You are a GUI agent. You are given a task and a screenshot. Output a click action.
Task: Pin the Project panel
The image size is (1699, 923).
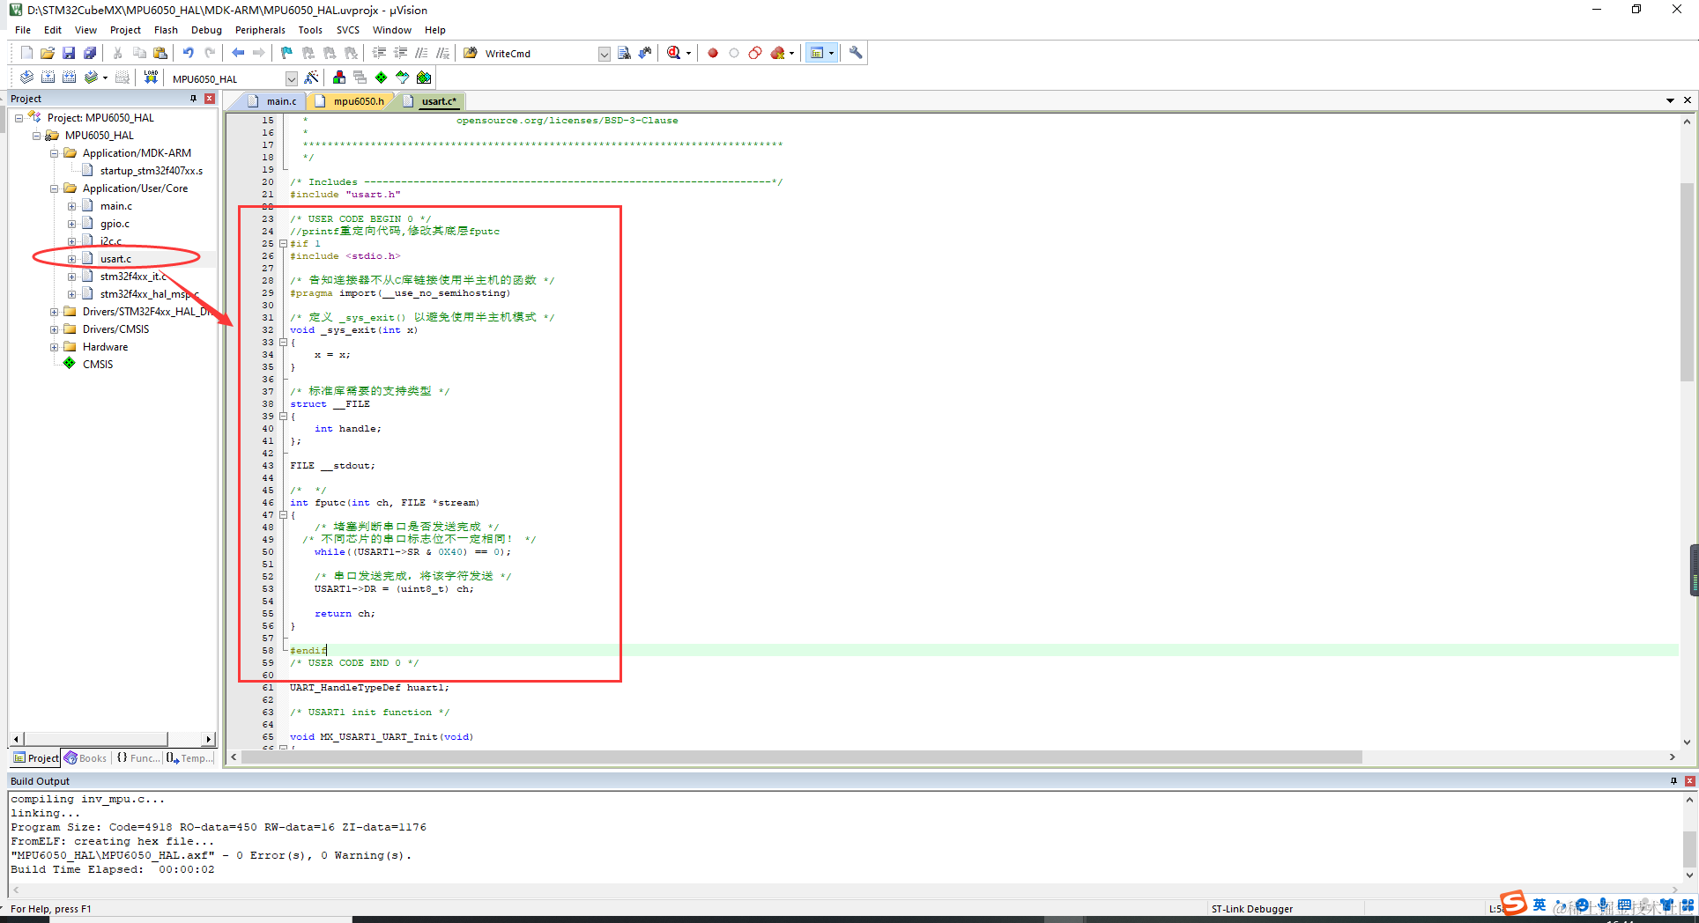pos(193,99)
